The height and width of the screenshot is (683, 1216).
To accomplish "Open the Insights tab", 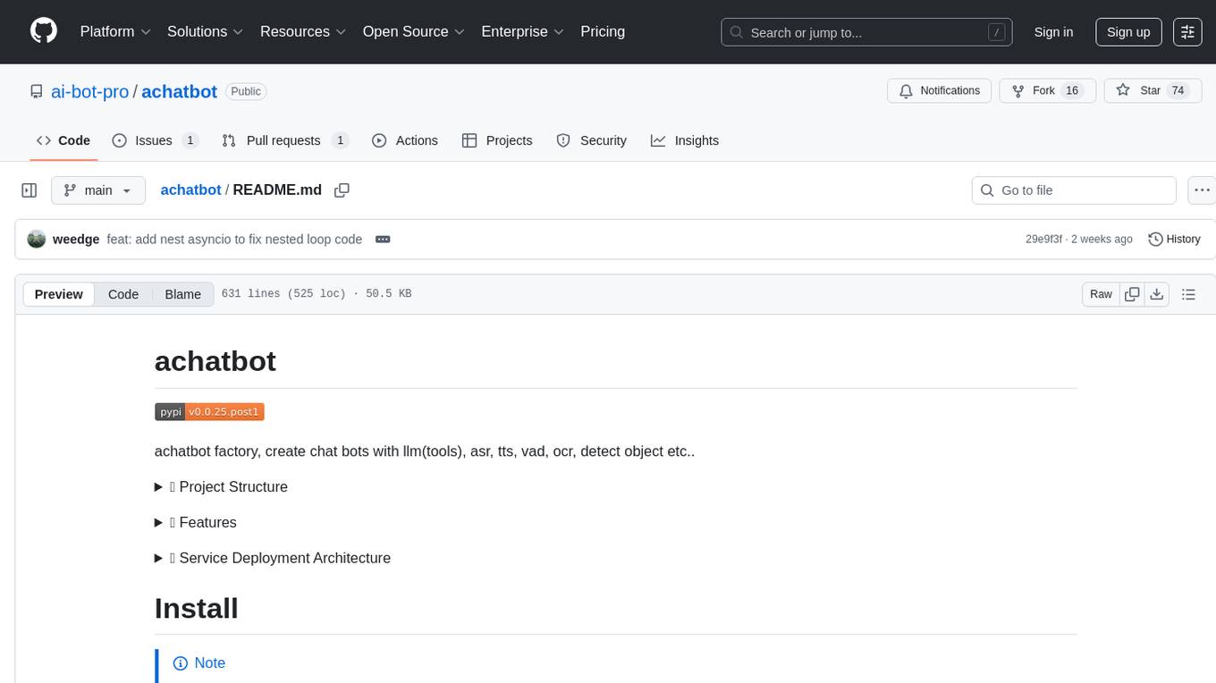I will tap(685, 140).
